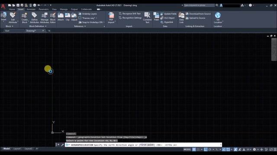Click the PDF Import tool
The width and height of the screenshot is (277, 155).
pos(111,18)
